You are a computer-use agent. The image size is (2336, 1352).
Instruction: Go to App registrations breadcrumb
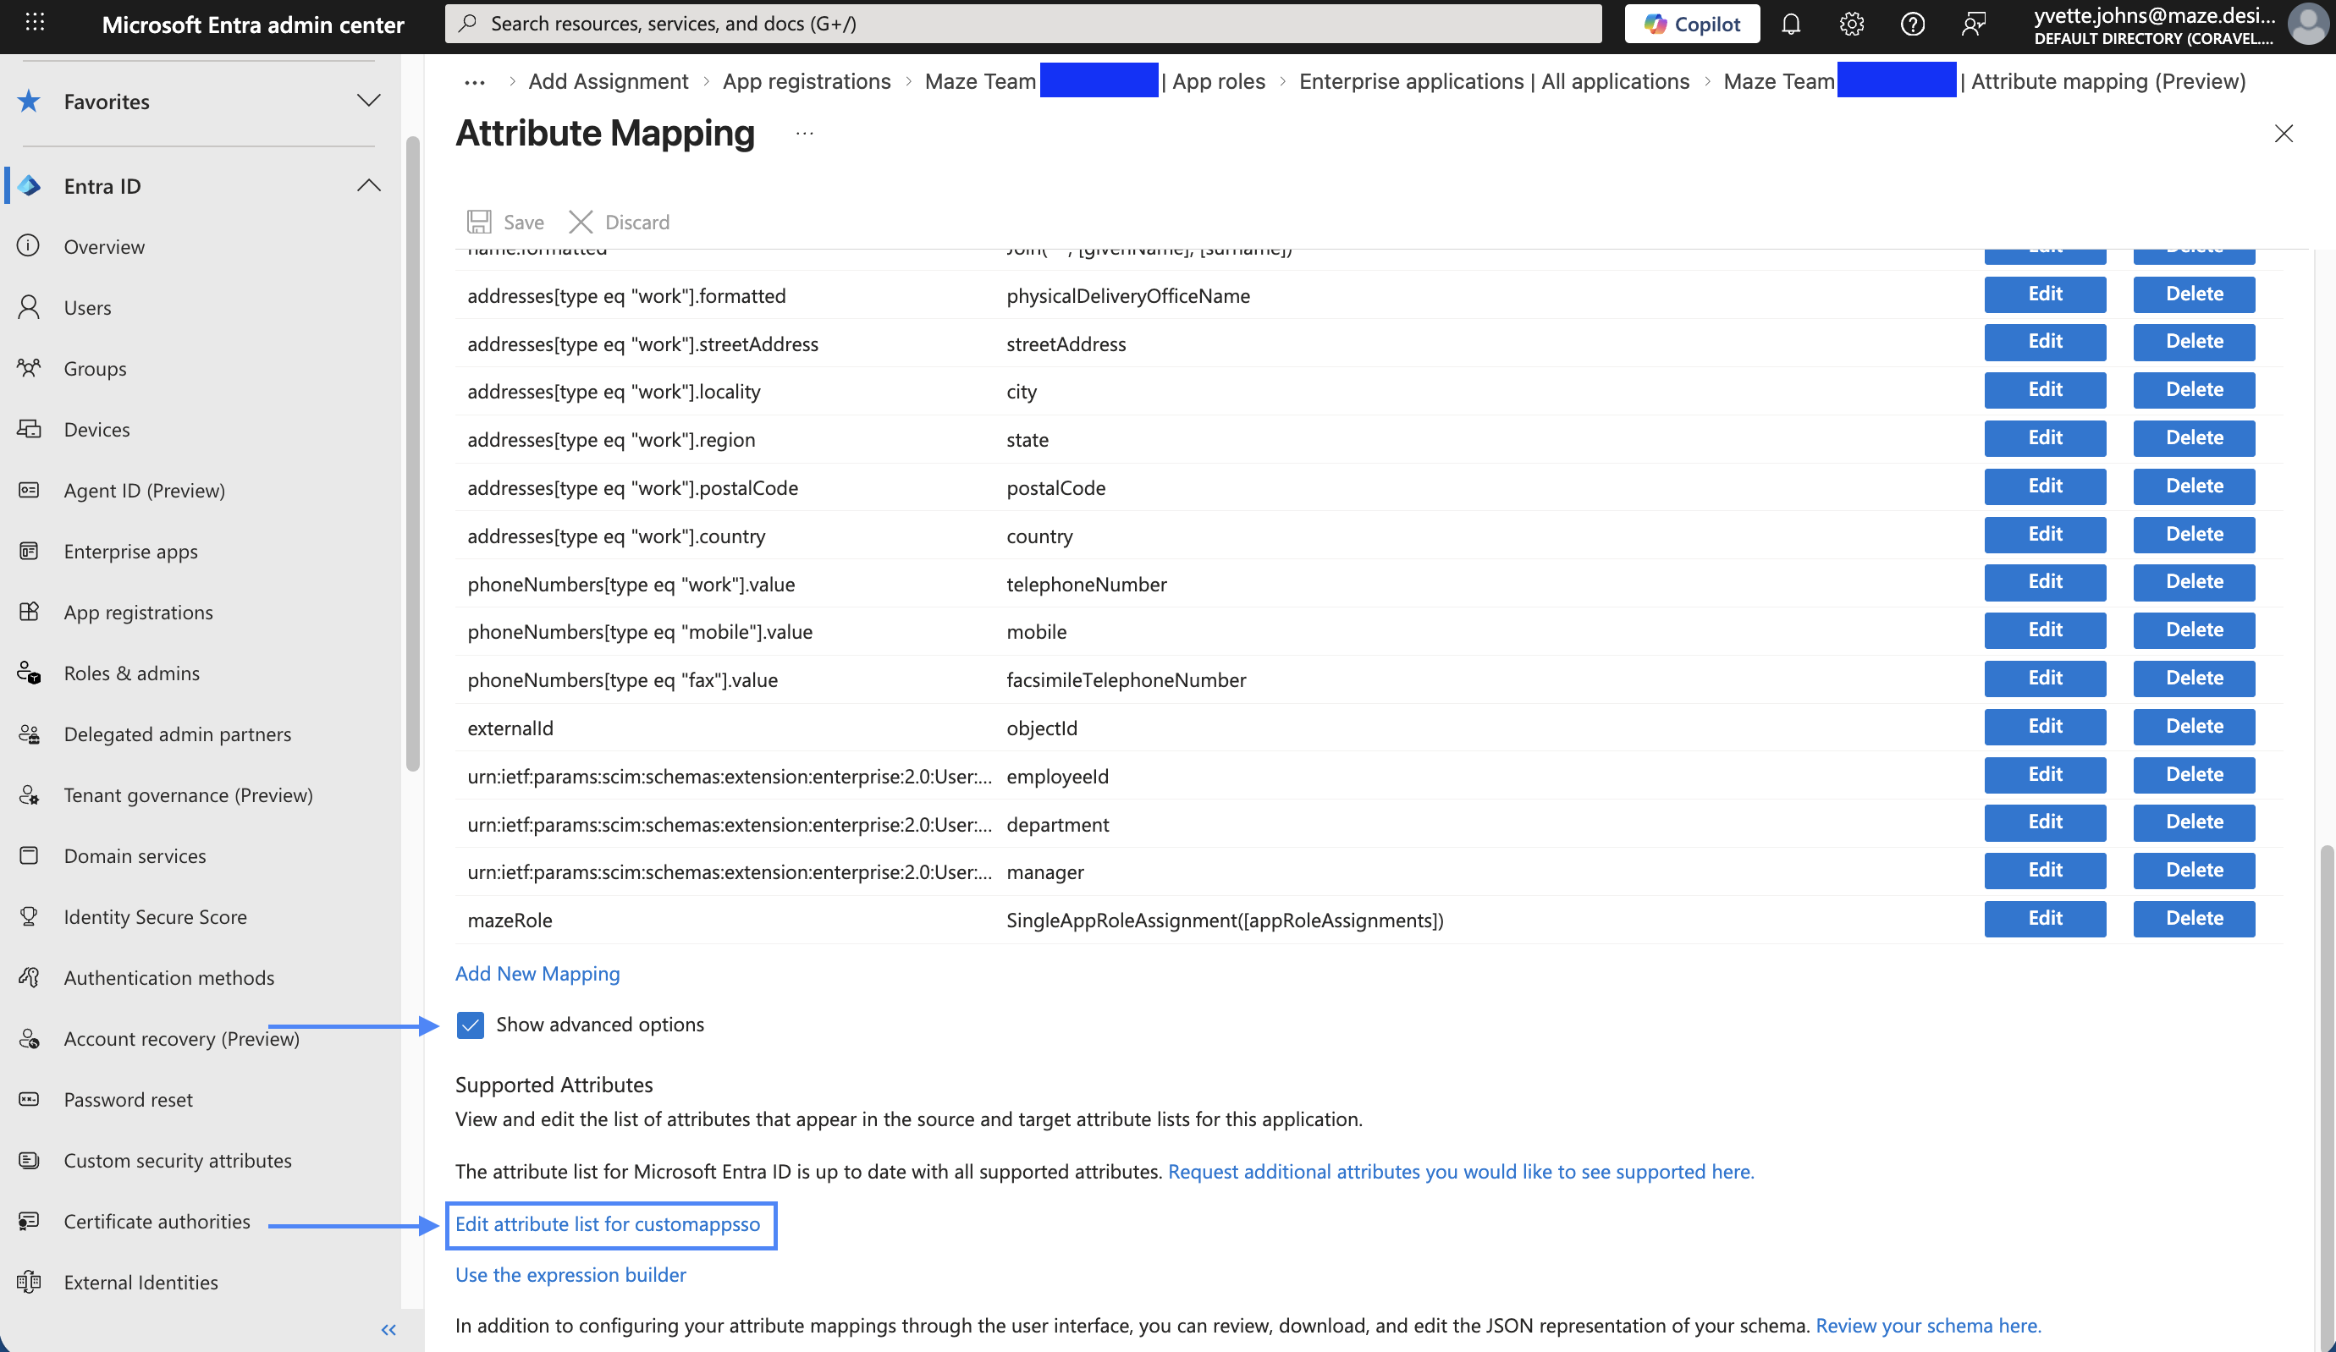807,81
